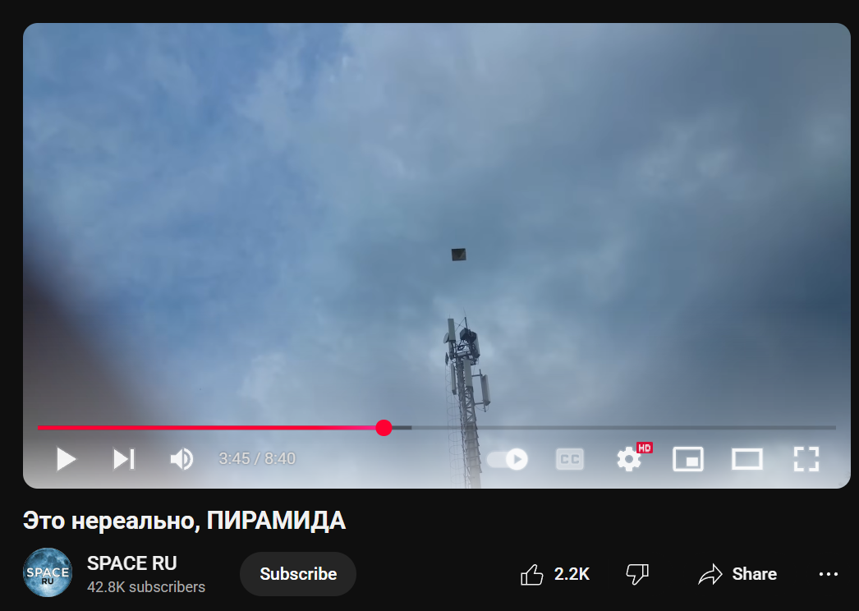Mute the video volume speaker icon
Image resolution: width=859 pixels, height=611 pixels.
(181, 459)
